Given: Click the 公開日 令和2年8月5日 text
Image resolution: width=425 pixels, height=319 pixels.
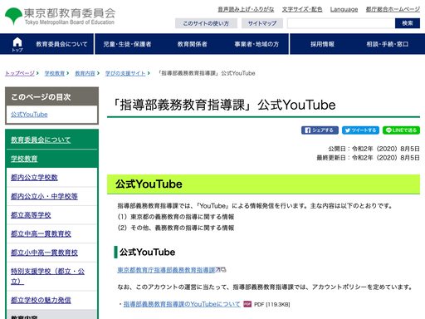Looking at the screenshot, I should coord(374,149).
